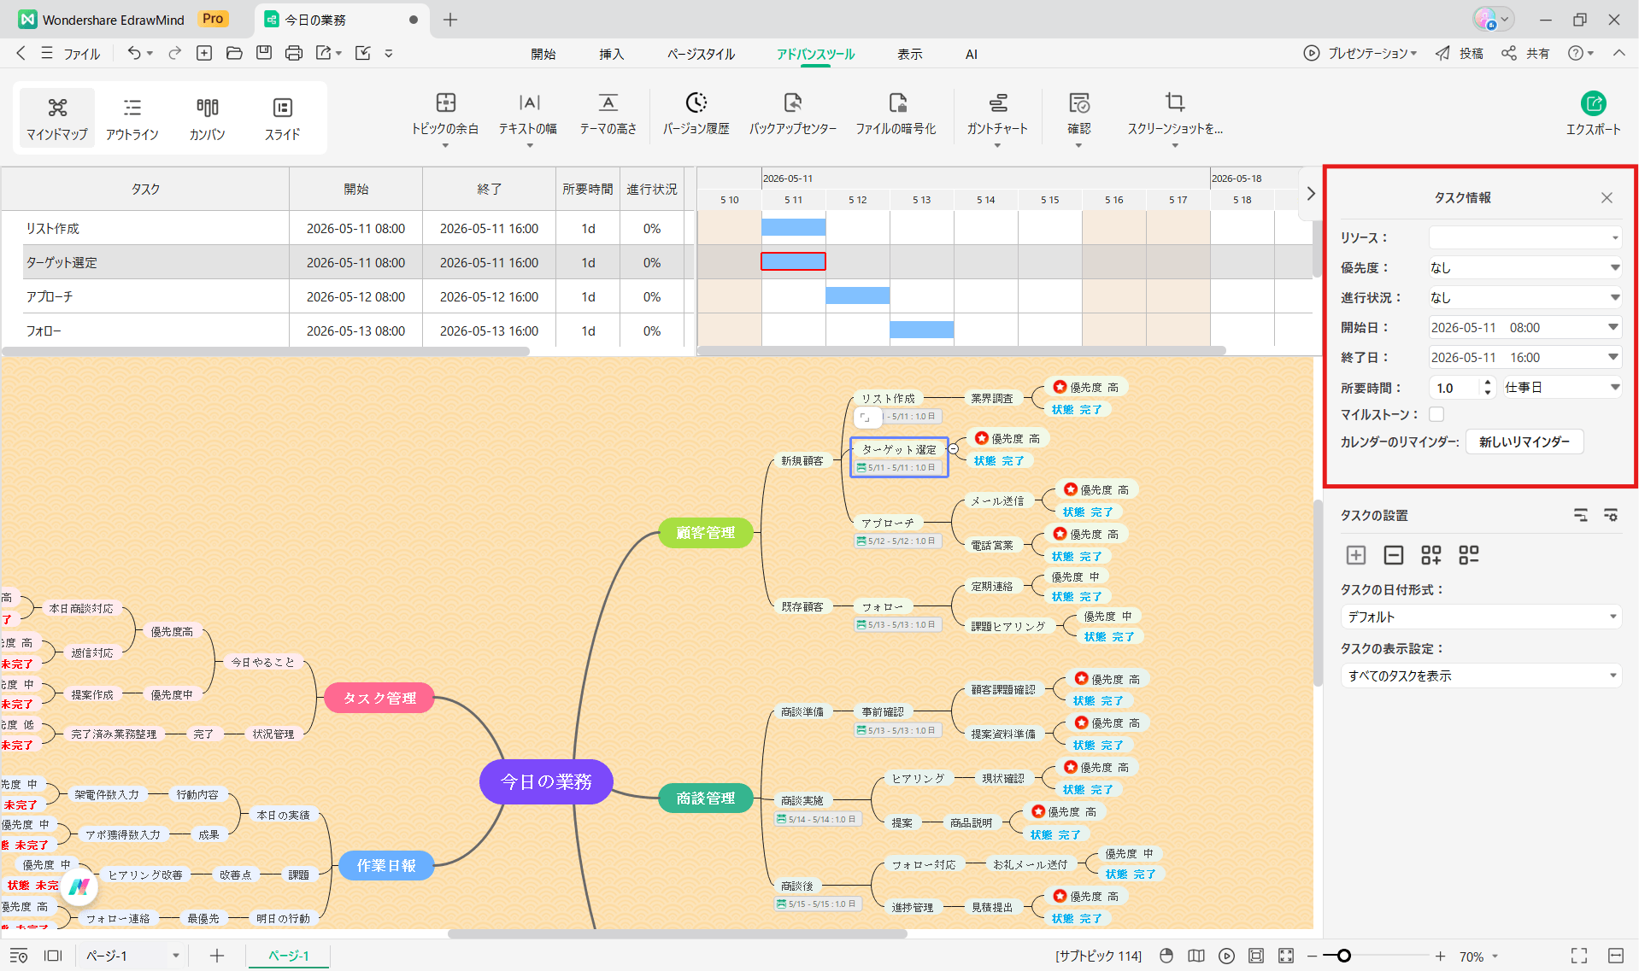
Task: Click the Redo arrow icon
Action: coord(175,53)
